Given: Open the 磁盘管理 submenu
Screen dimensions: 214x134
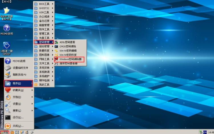Looking at the screenshot, I should 44,25.
